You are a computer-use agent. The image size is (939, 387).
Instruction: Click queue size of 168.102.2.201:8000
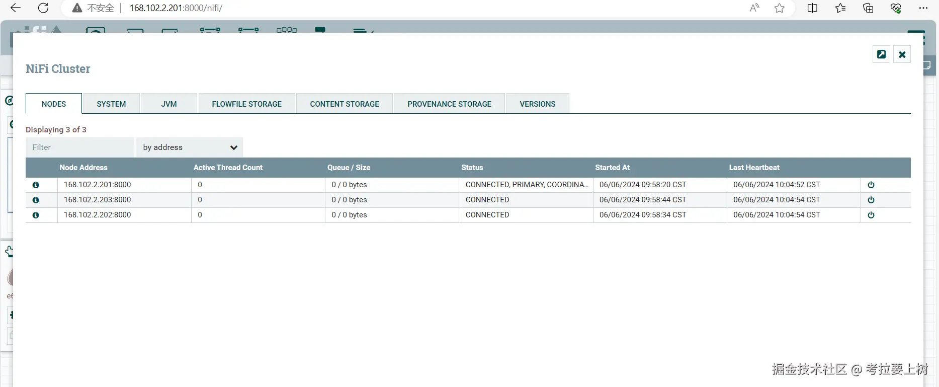[x=392, y=185]
